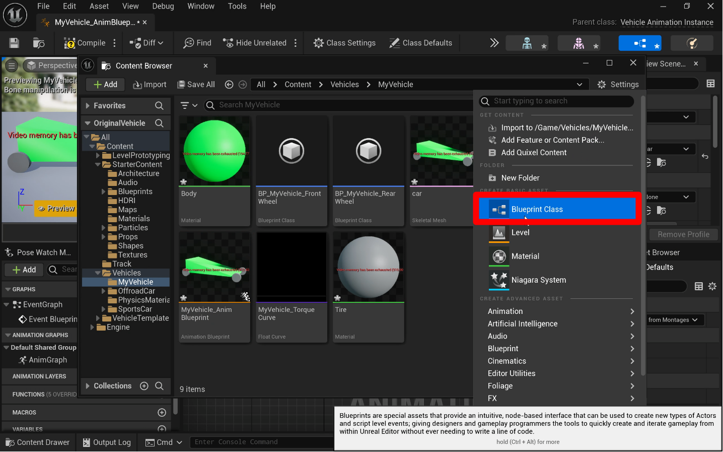Create a Blueprint Class asset
Screen dimensions: 723x452
[x=557, y=209]
